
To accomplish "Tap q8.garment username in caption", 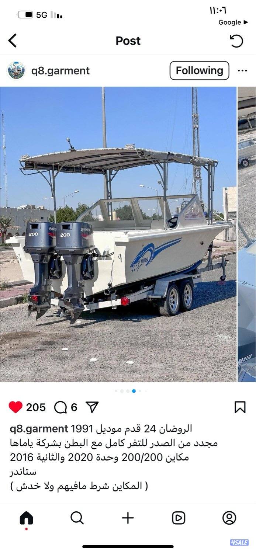I will [x=39, y=429].
